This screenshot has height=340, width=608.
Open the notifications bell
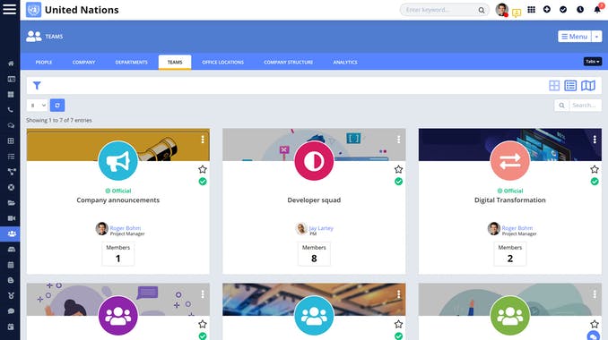[597, 10]
